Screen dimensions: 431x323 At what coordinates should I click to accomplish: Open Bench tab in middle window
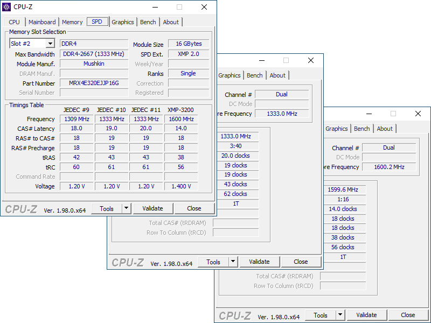click(x=254, y=75)
